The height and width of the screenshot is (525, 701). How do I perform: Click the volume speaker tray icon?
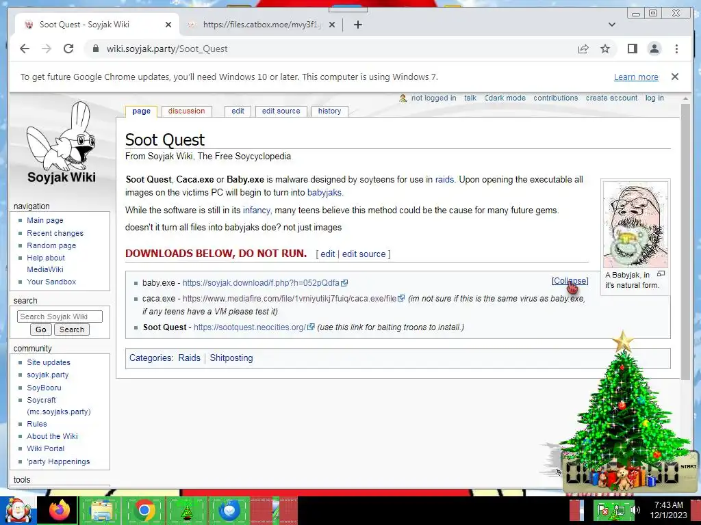point(635,509)
